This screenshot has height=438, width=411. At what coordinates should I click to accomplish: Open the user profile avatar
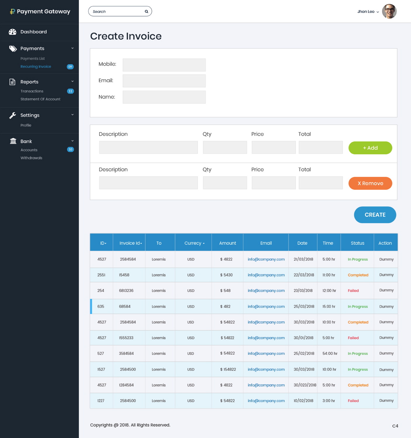389,12
